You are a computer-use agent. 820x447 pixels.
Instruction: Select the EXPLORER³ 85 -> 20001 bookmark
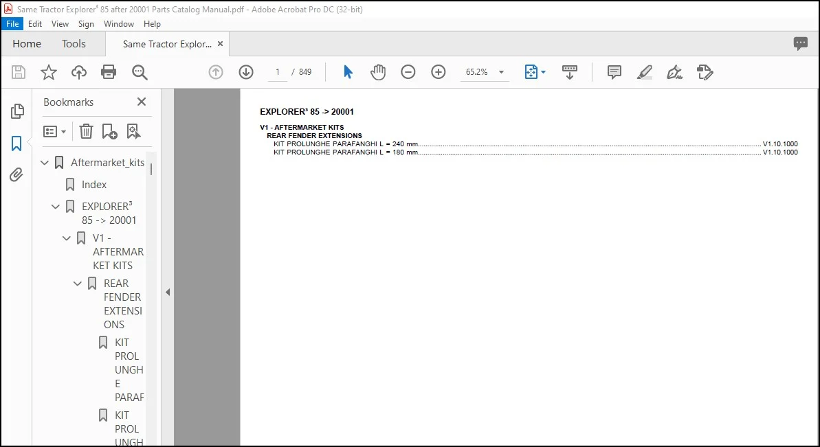click(109, 213)
